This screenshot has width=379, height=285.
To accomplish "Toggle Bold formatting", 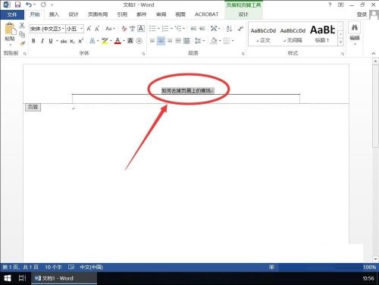I will (x=33, y=41).
